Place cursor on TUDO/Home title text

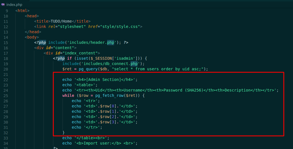tap(61, 21)
